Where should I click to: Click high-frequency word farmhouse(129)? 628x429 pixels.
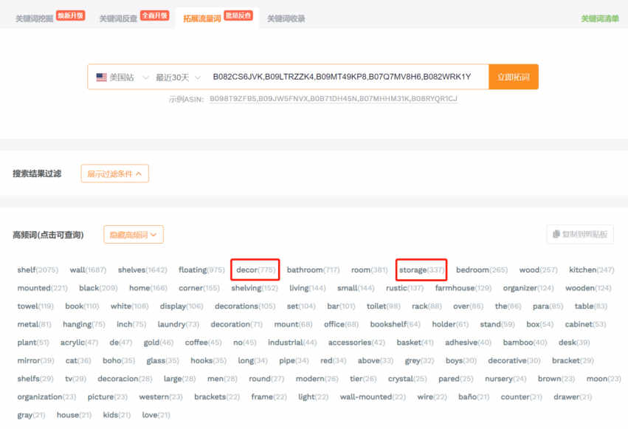[x=463, y=288]
